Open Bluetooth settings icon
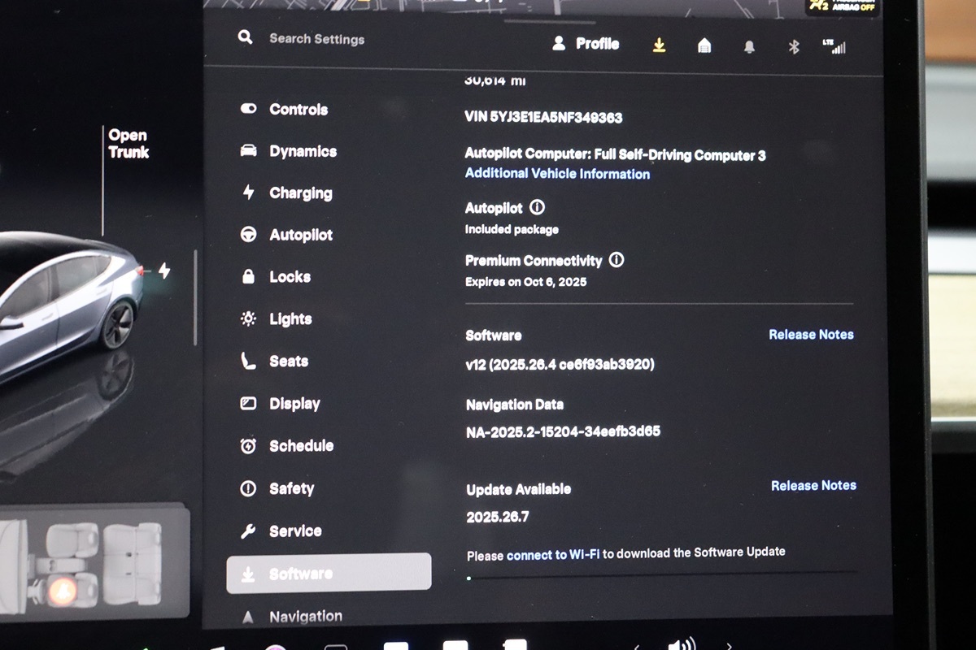Image resolution: width=976 pixels, height=650 pixels. click(794, 47)
